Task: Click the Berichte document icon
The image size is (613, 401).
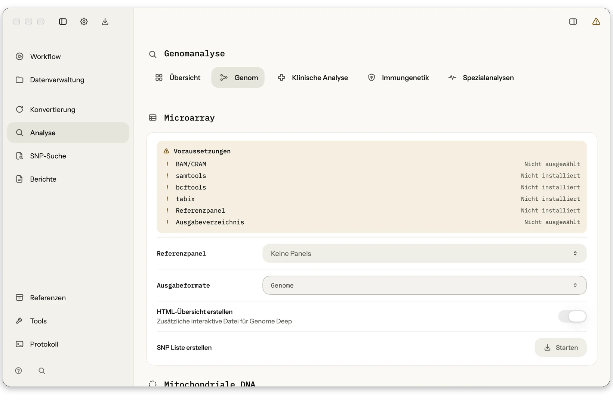Action: click(x=19, y=179)
